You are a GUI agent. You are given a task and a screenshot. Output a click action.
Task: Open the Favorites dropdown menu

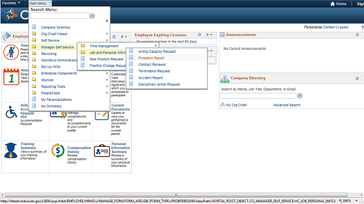pyautogui.click(x=11, y=3)
